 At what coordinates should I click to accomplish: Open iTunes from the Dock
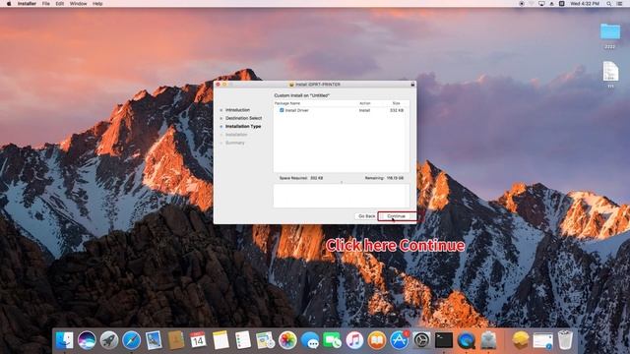[x=354, y=340]
